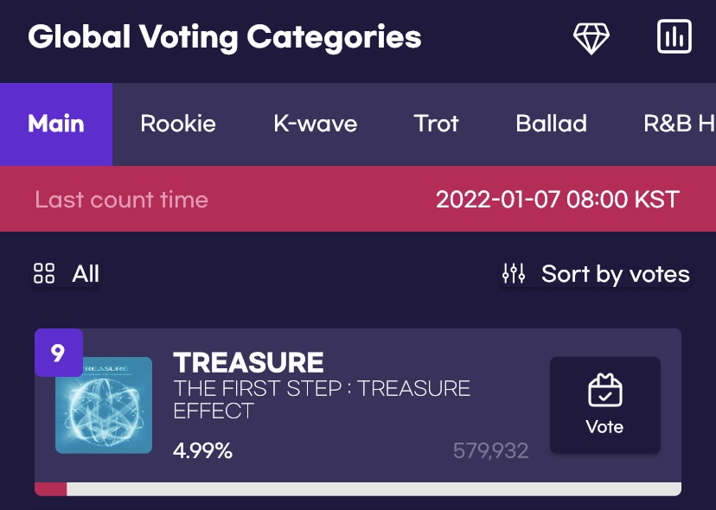Open the R&B category tab

tap(679, 124)
